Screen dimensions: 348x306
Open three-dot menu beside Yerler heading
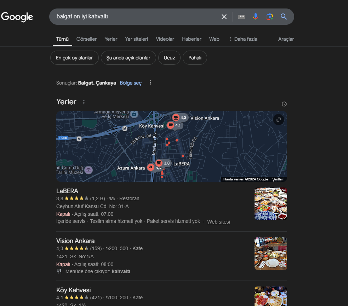pos(84,102)
